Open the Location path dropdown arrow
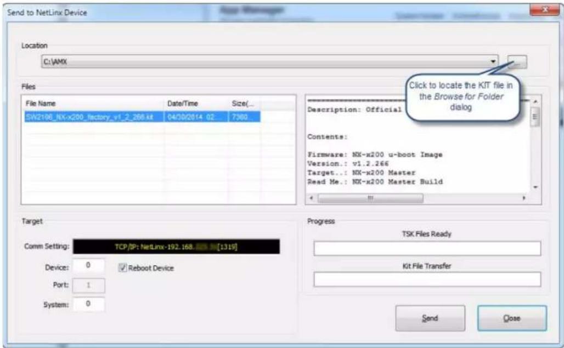The image size is (564, 348). click(x=493, y=62)
